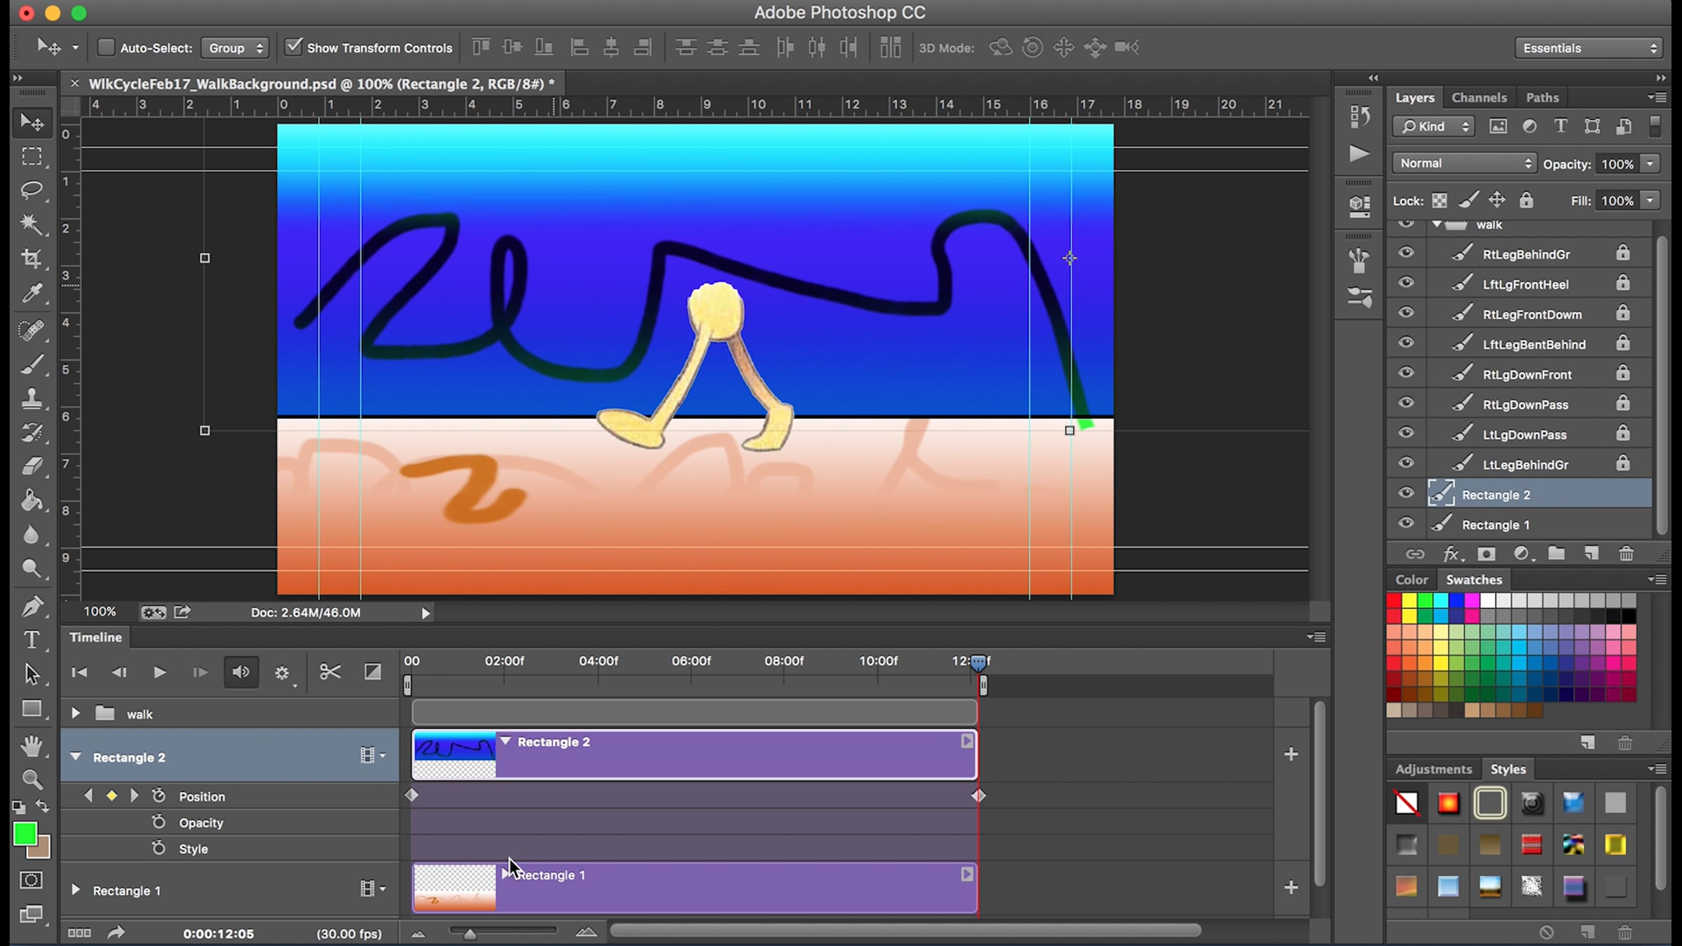Expand the walk group in timeline
1682x946 pixels.
pyautogui.click(x=76, y=713)
